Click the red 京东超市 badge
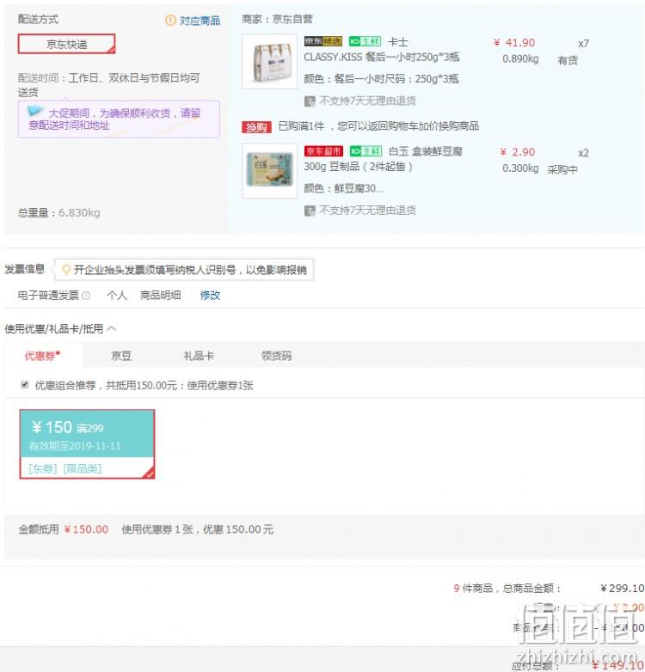Screen dimensions: 645x672 [323, 151]
